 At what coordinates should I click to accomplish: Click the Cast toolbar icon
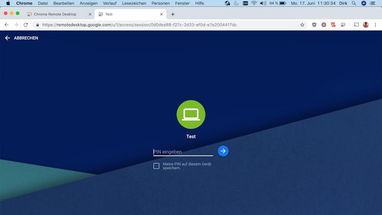[x=356, y=25]
